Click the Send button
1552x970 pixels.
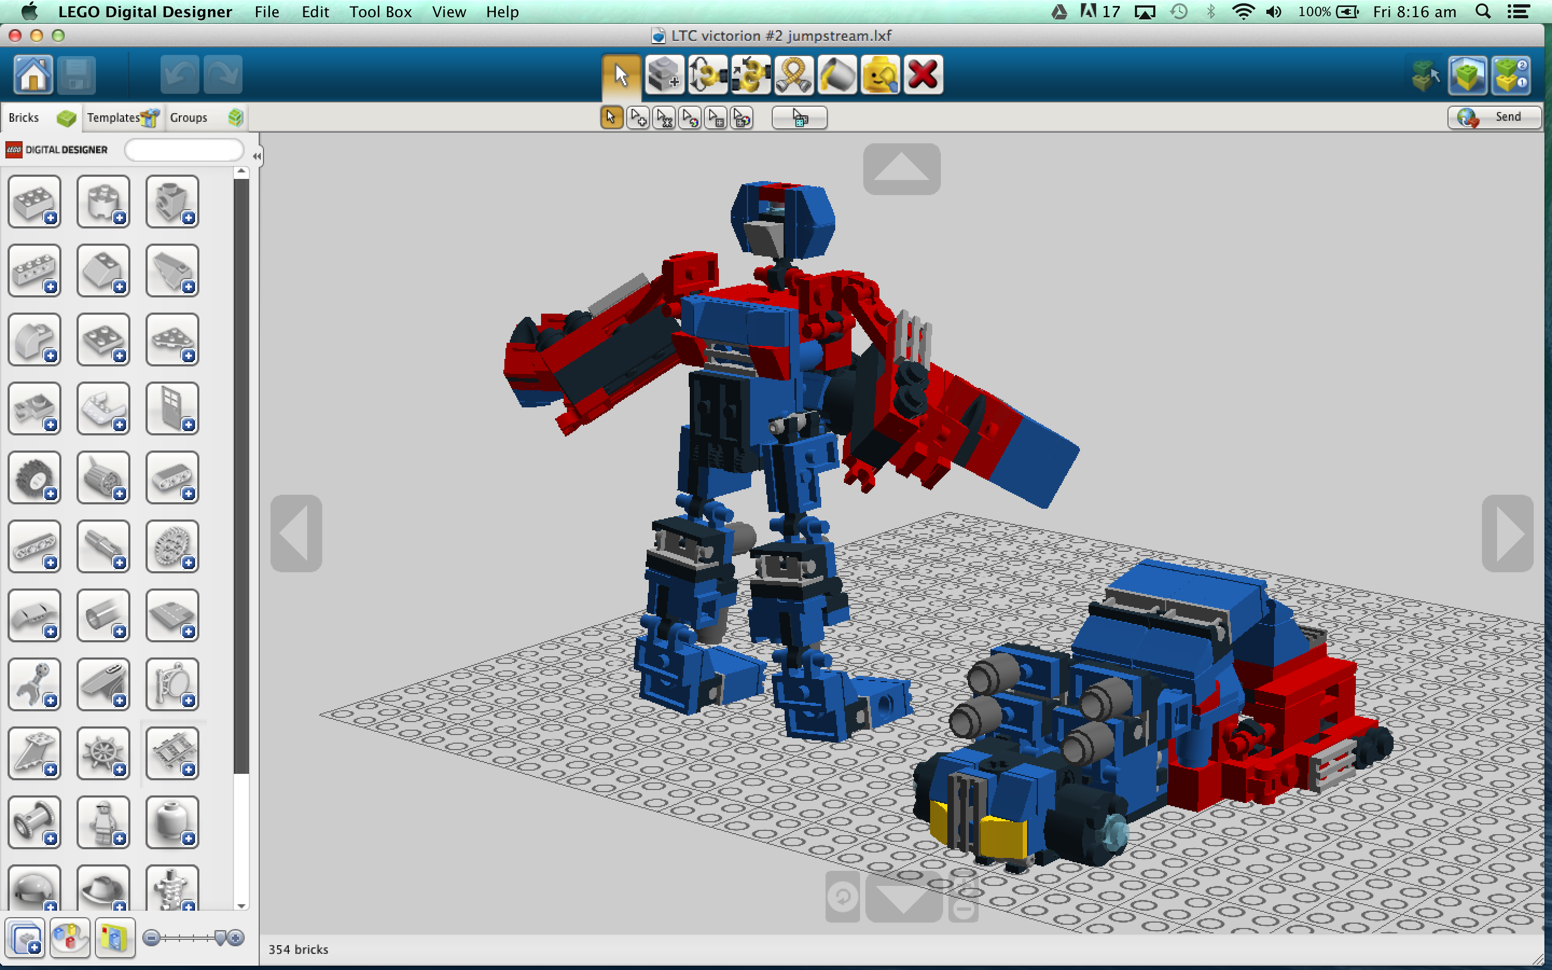[x=1494, y=117]
